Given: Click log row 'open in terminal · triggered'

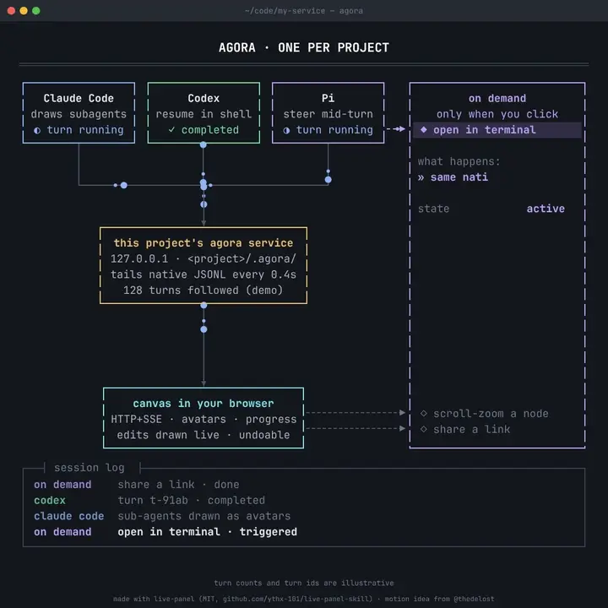Looking at the screenshot, I should click(x=207, y=532).
